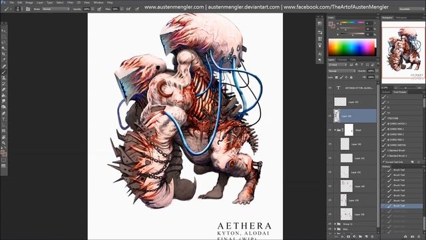This screenshot has height=240, width=426.
Task: Open the Filter menu
Action: 70,3
